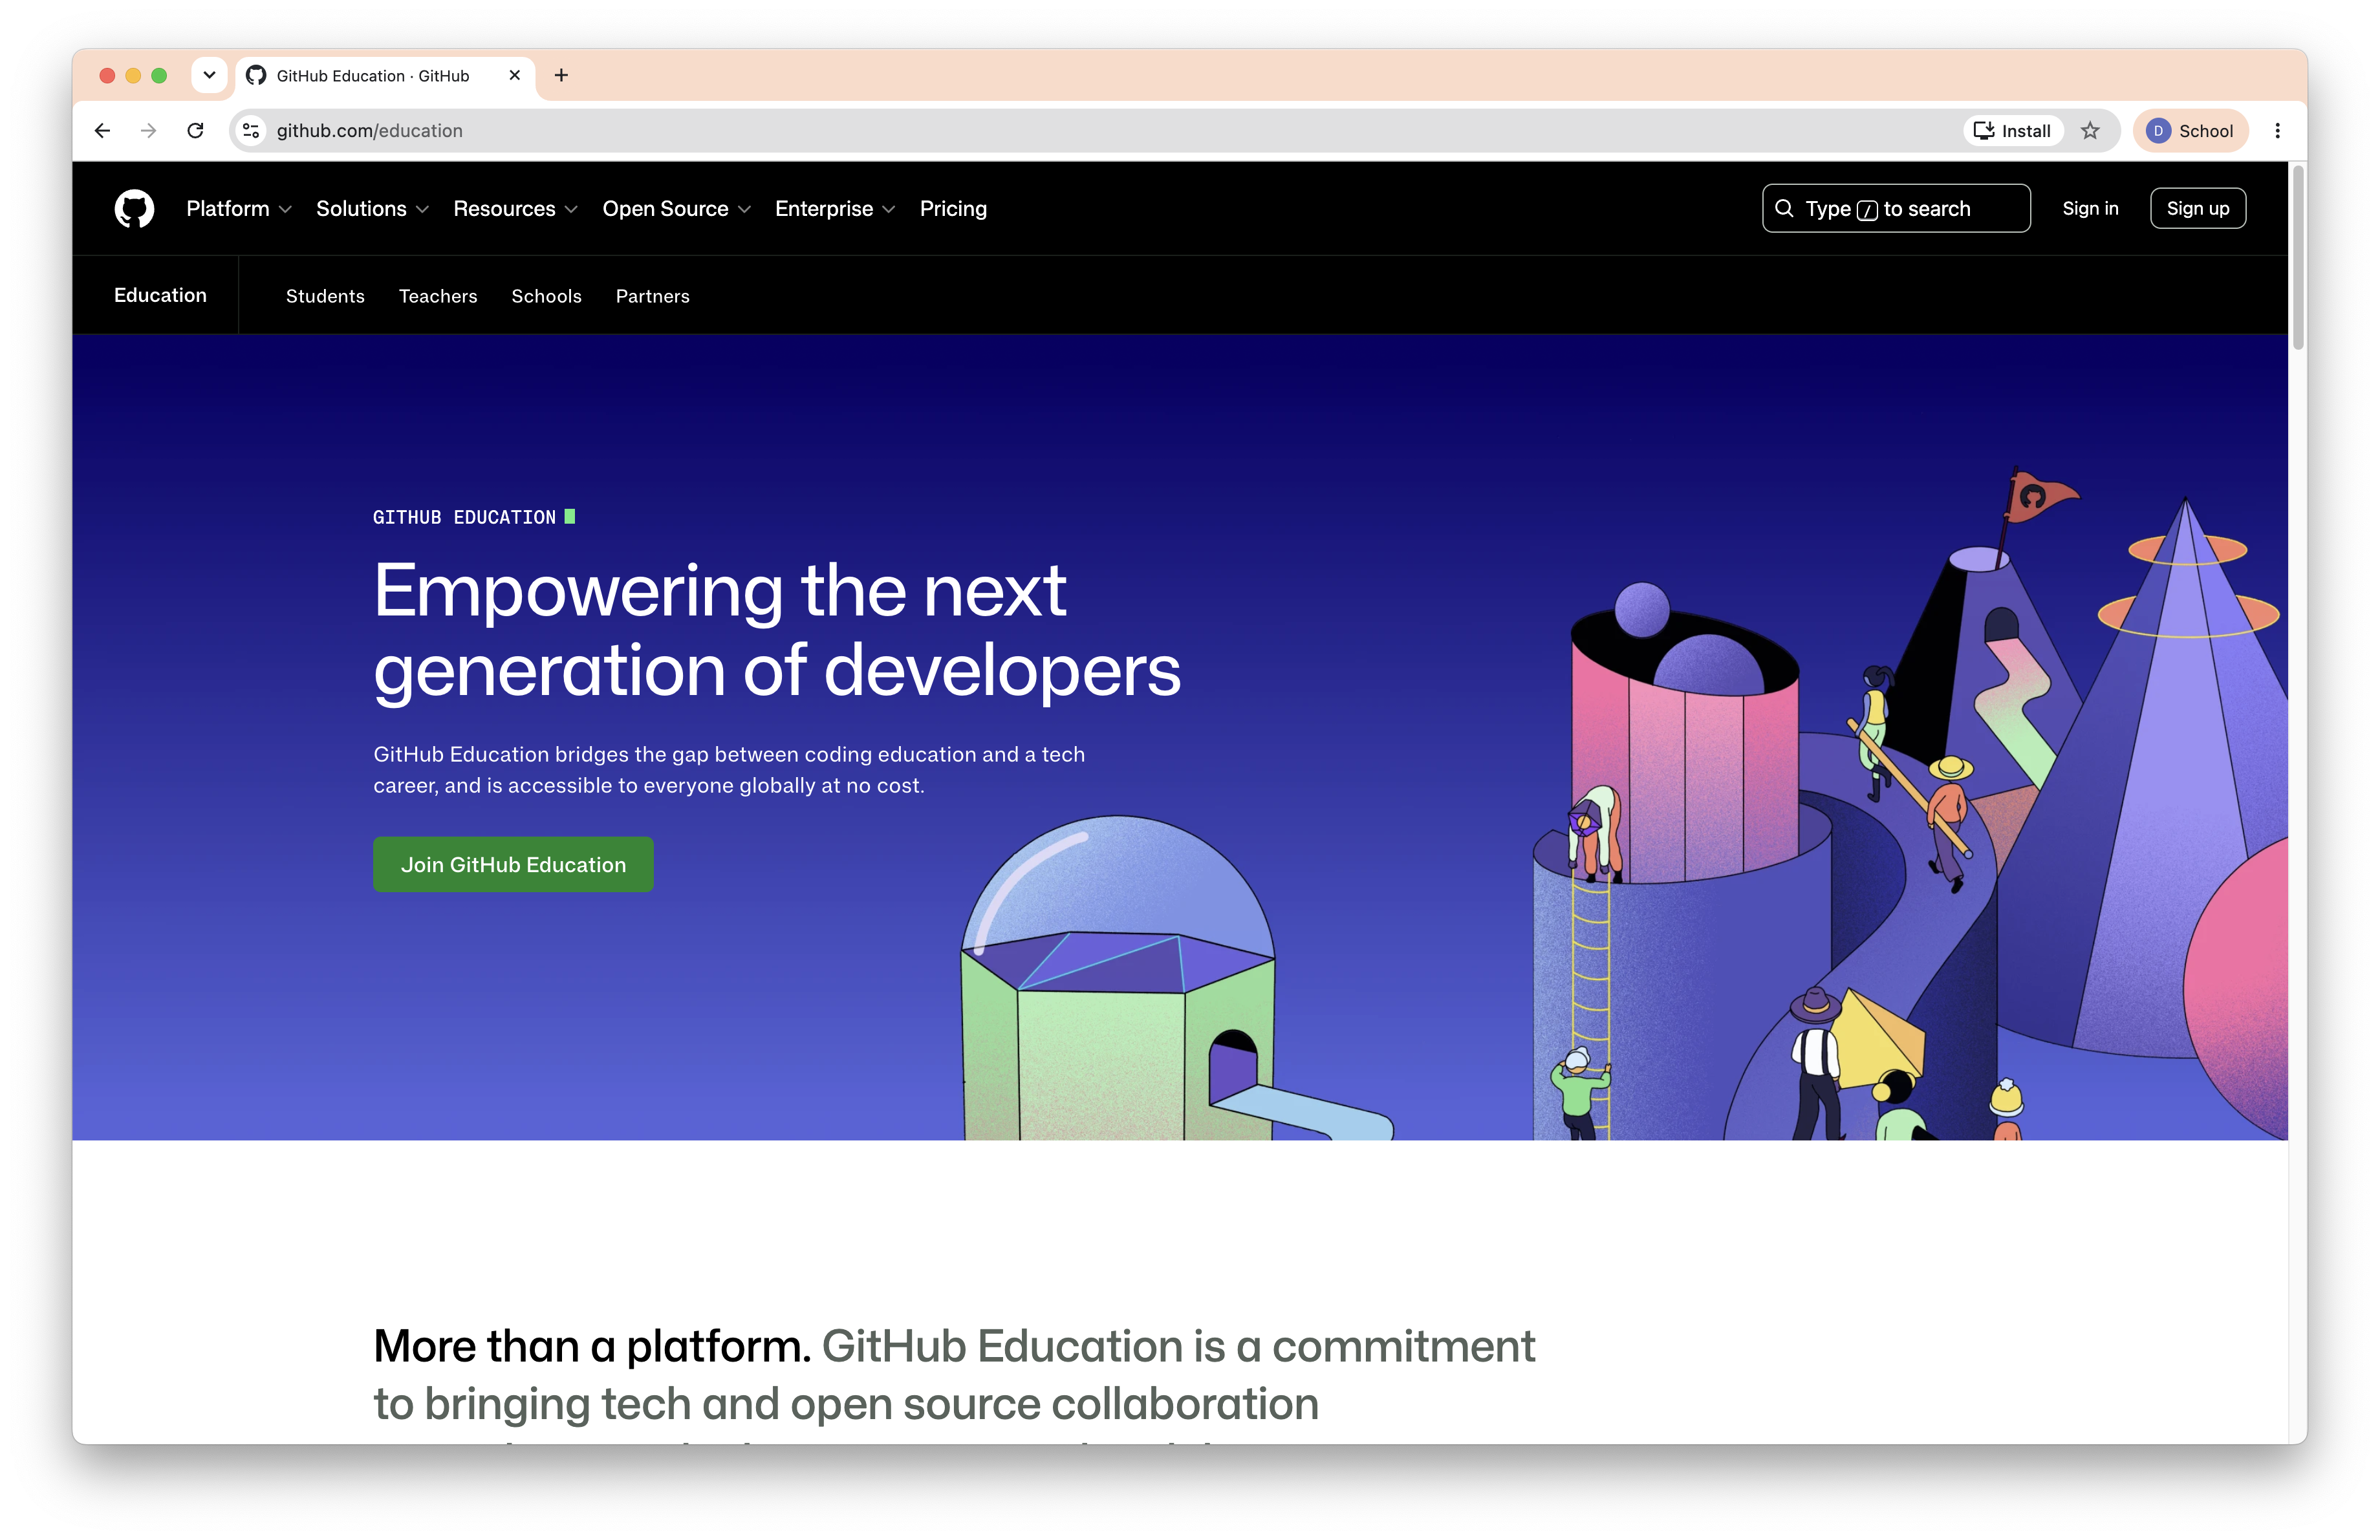Open the Chrome three-dot menu
Viewport: 2380px width, 1540px height.
(x=2277, y=131)
